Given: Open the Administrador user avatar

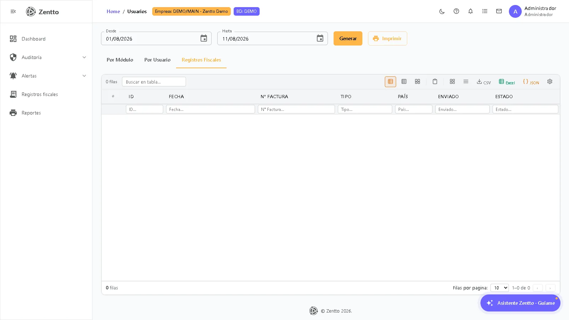Looking at the screenshot, I should click(x=515, y=11).
